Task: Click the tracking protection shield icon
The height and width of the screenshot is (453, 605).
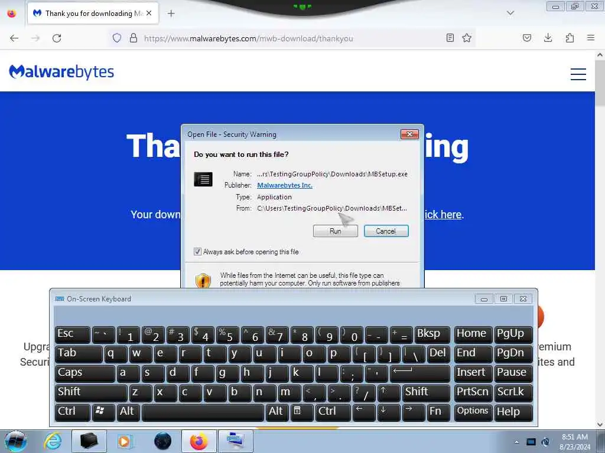Action: click(117, 38)
